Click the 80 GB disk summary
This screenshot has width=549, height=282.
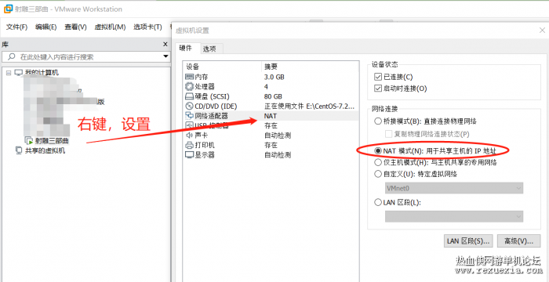(273, 96)
